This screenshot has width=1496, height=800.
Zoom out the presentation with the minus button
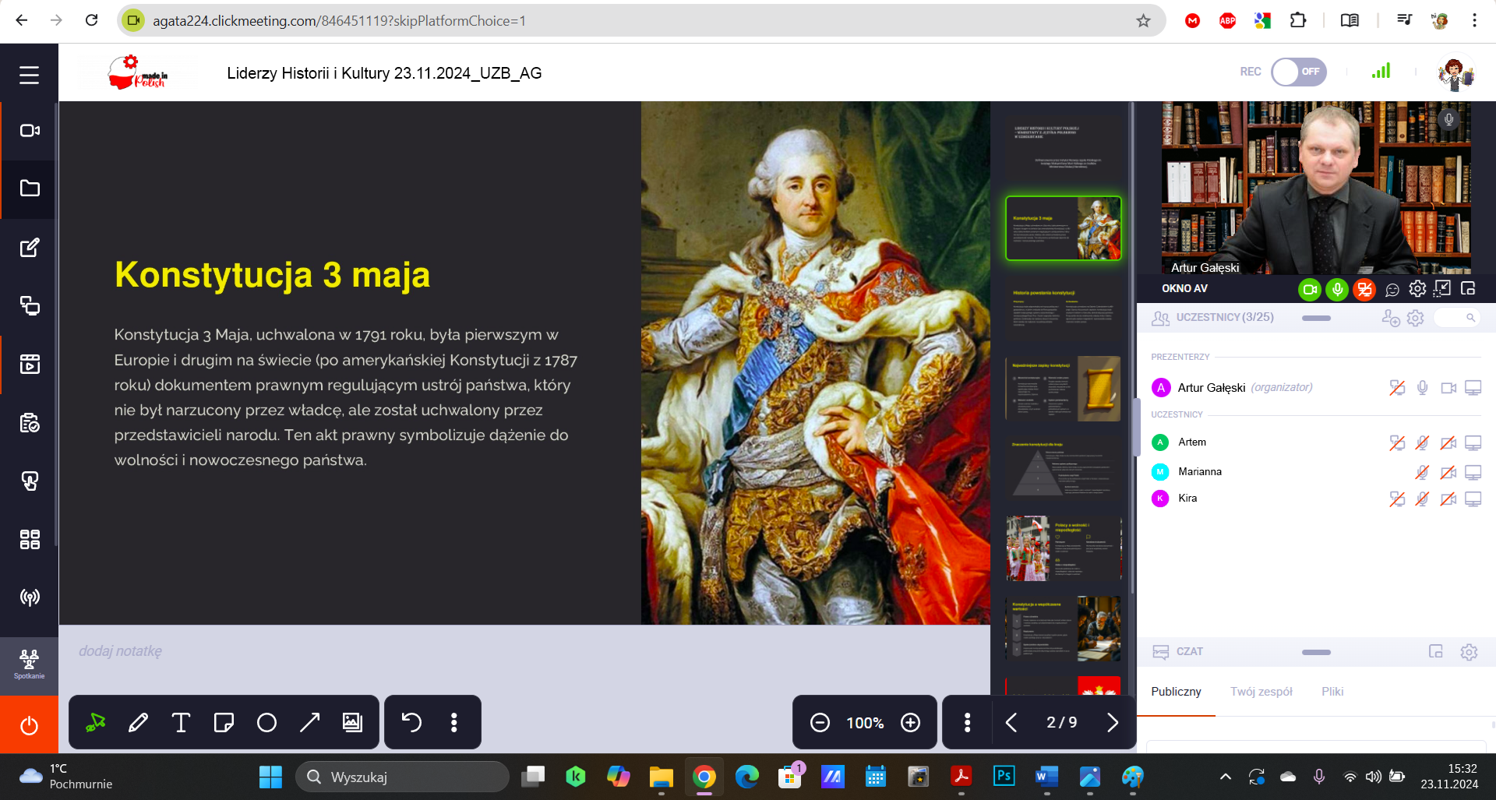(x=820, y=722)
